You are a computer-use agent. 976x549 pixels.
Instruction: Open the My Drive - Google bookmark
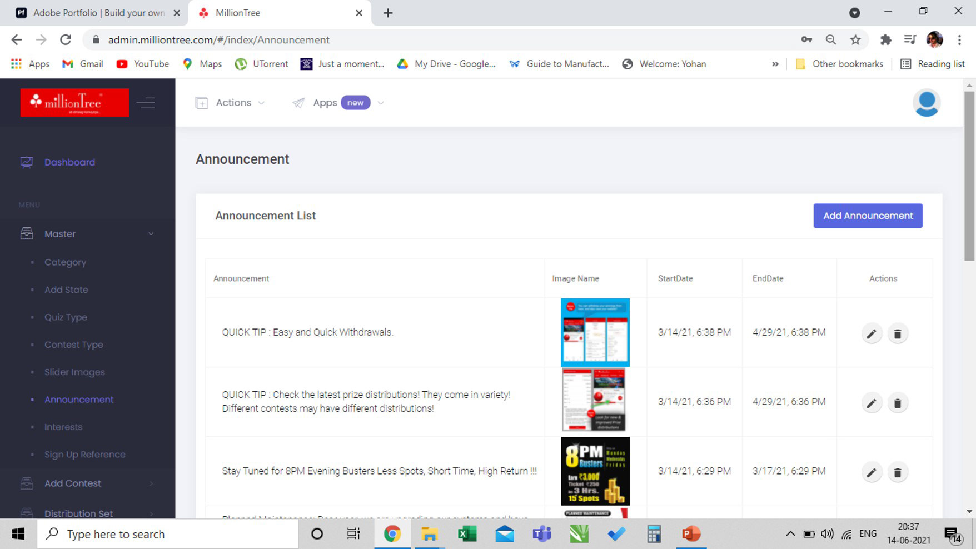446,64
